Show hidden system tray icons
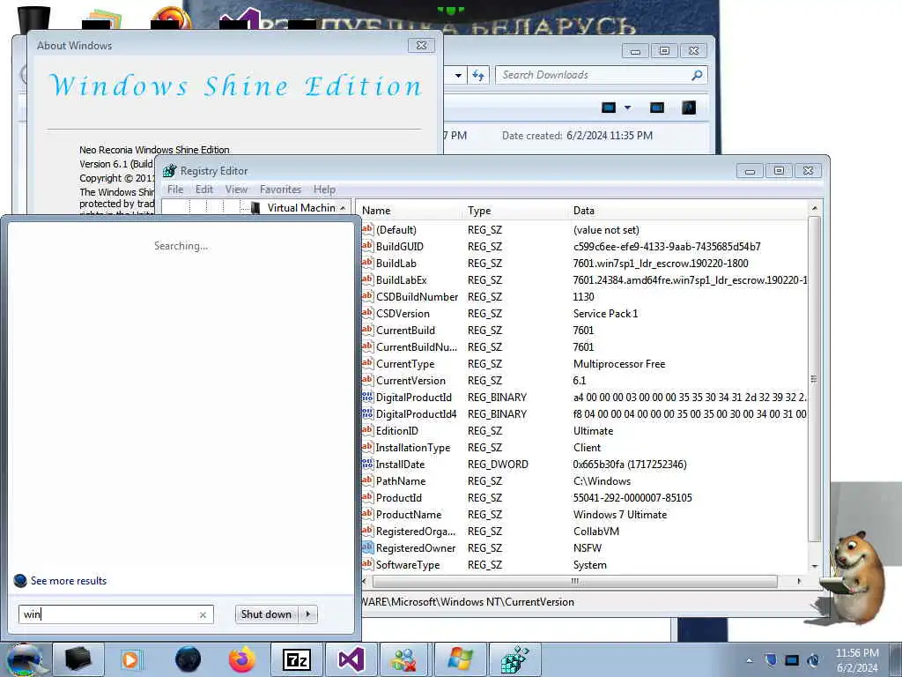 (749, 660)
